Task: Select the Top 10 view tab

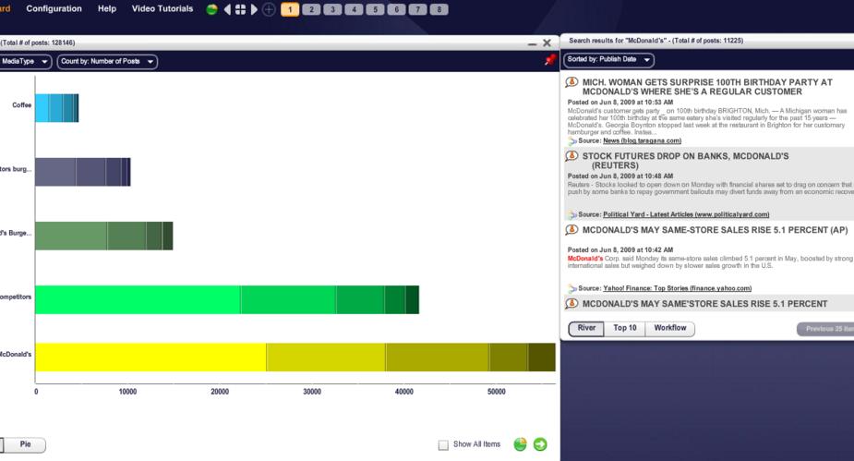Action: point(625,328)
